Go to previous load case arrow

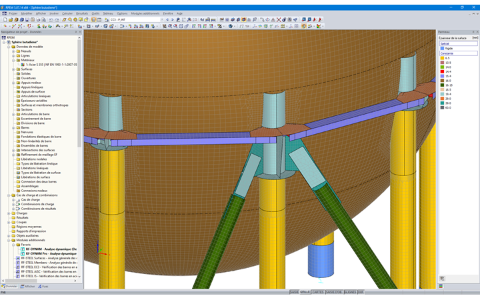point(167,19)
